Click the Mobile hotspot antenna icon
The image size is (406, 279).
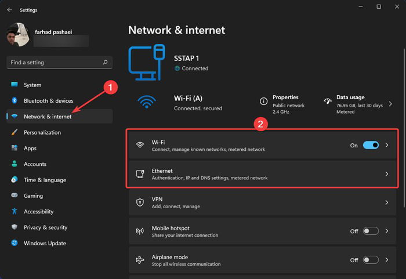[x=140, y=231]
